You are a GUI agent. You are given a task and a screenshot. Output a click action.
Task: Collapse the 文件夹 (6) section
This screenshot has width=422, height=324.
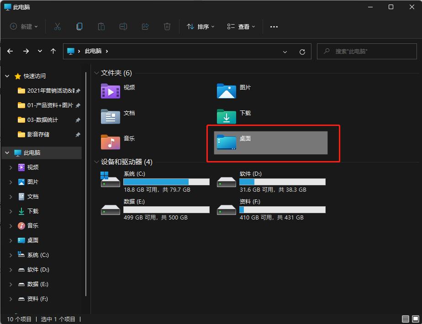96,73
